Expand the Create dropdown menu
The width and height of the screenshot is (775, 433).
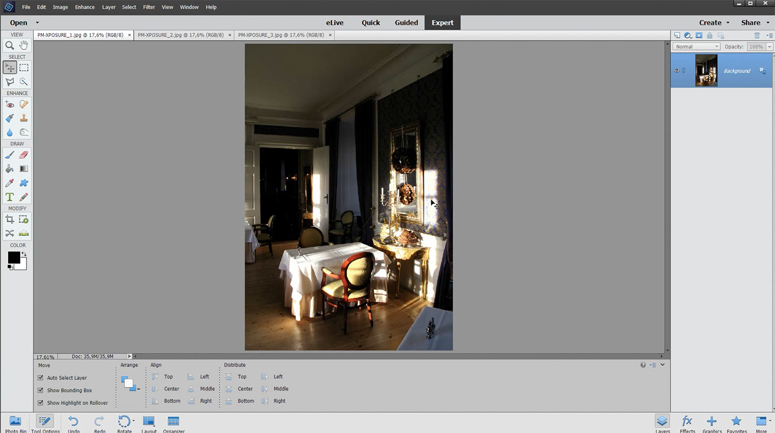click(x=714, y=23)
